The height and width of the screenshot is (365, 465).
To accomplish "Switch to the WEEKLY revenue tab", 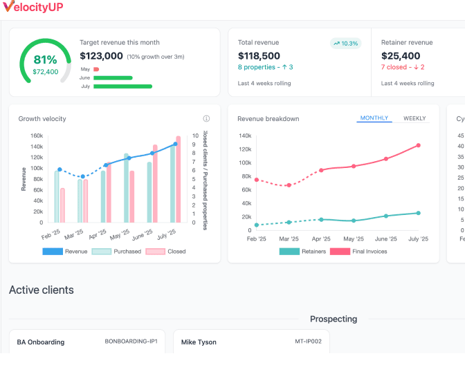I will (x=414, y=118).
